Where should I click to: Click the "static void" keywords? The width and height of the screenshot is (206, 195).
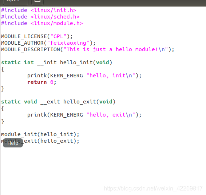[19, 102]
